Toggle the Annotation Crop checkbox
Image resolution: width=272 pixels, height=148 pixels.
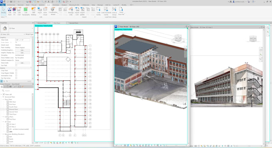tap(16, 76)
